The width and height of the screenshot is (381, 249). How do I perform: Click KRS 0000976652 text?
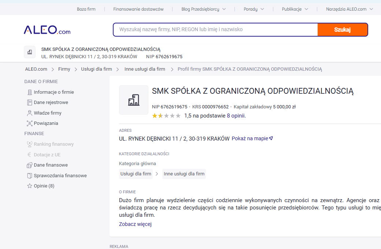tap(210, 107)
